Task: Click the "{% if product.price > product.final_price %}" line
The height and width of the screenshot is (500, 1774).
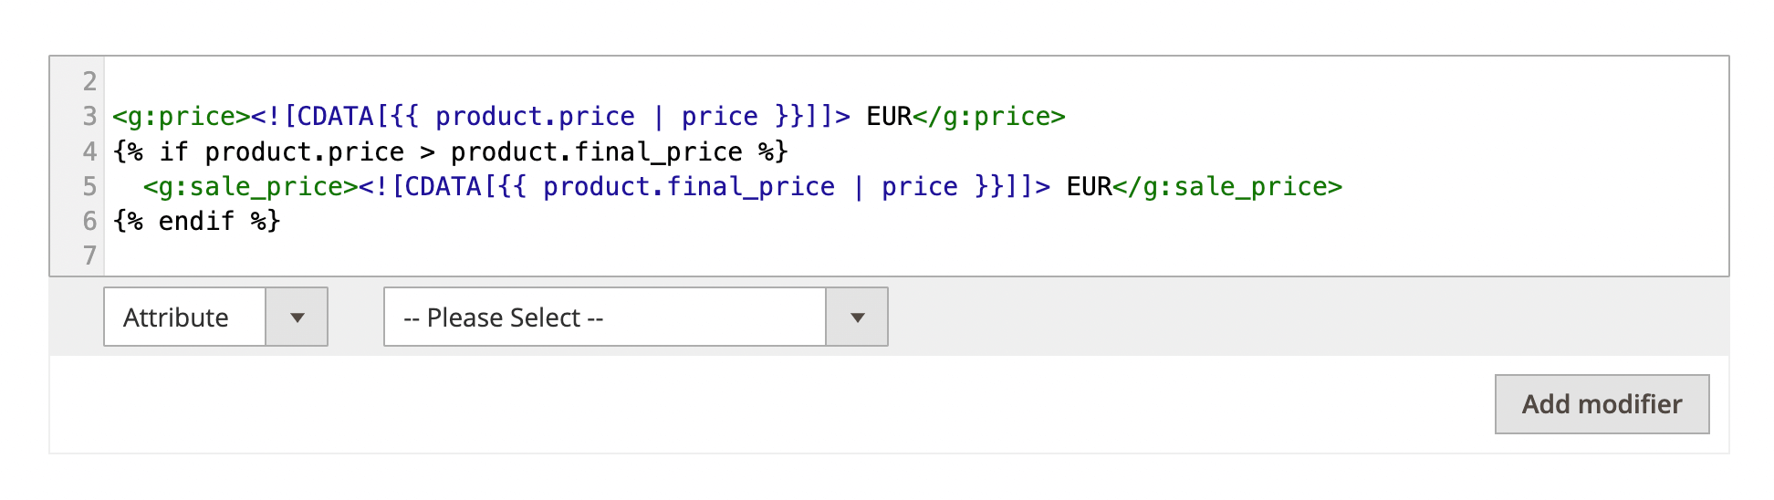Action: point(450,151)
